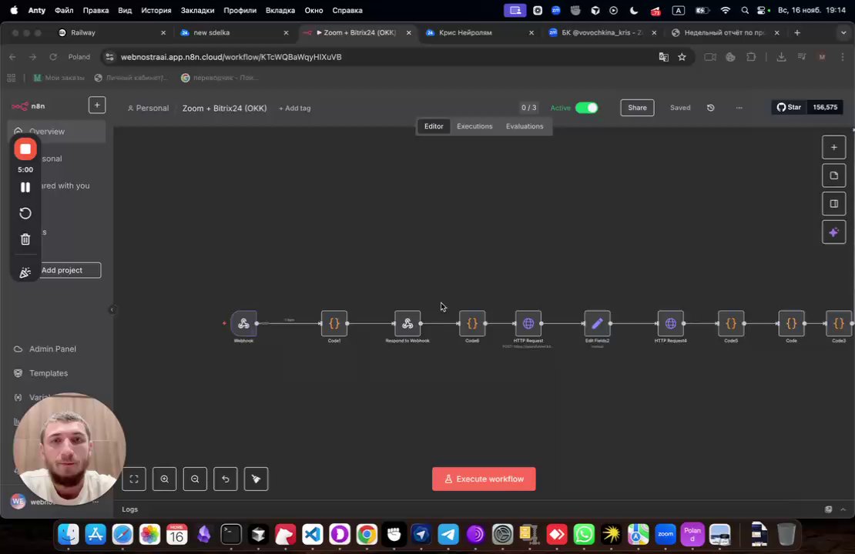The width and height of the screenshot is (855, 554).
Task: Open WhatsApp from the dock
Action: coord(584,535)
